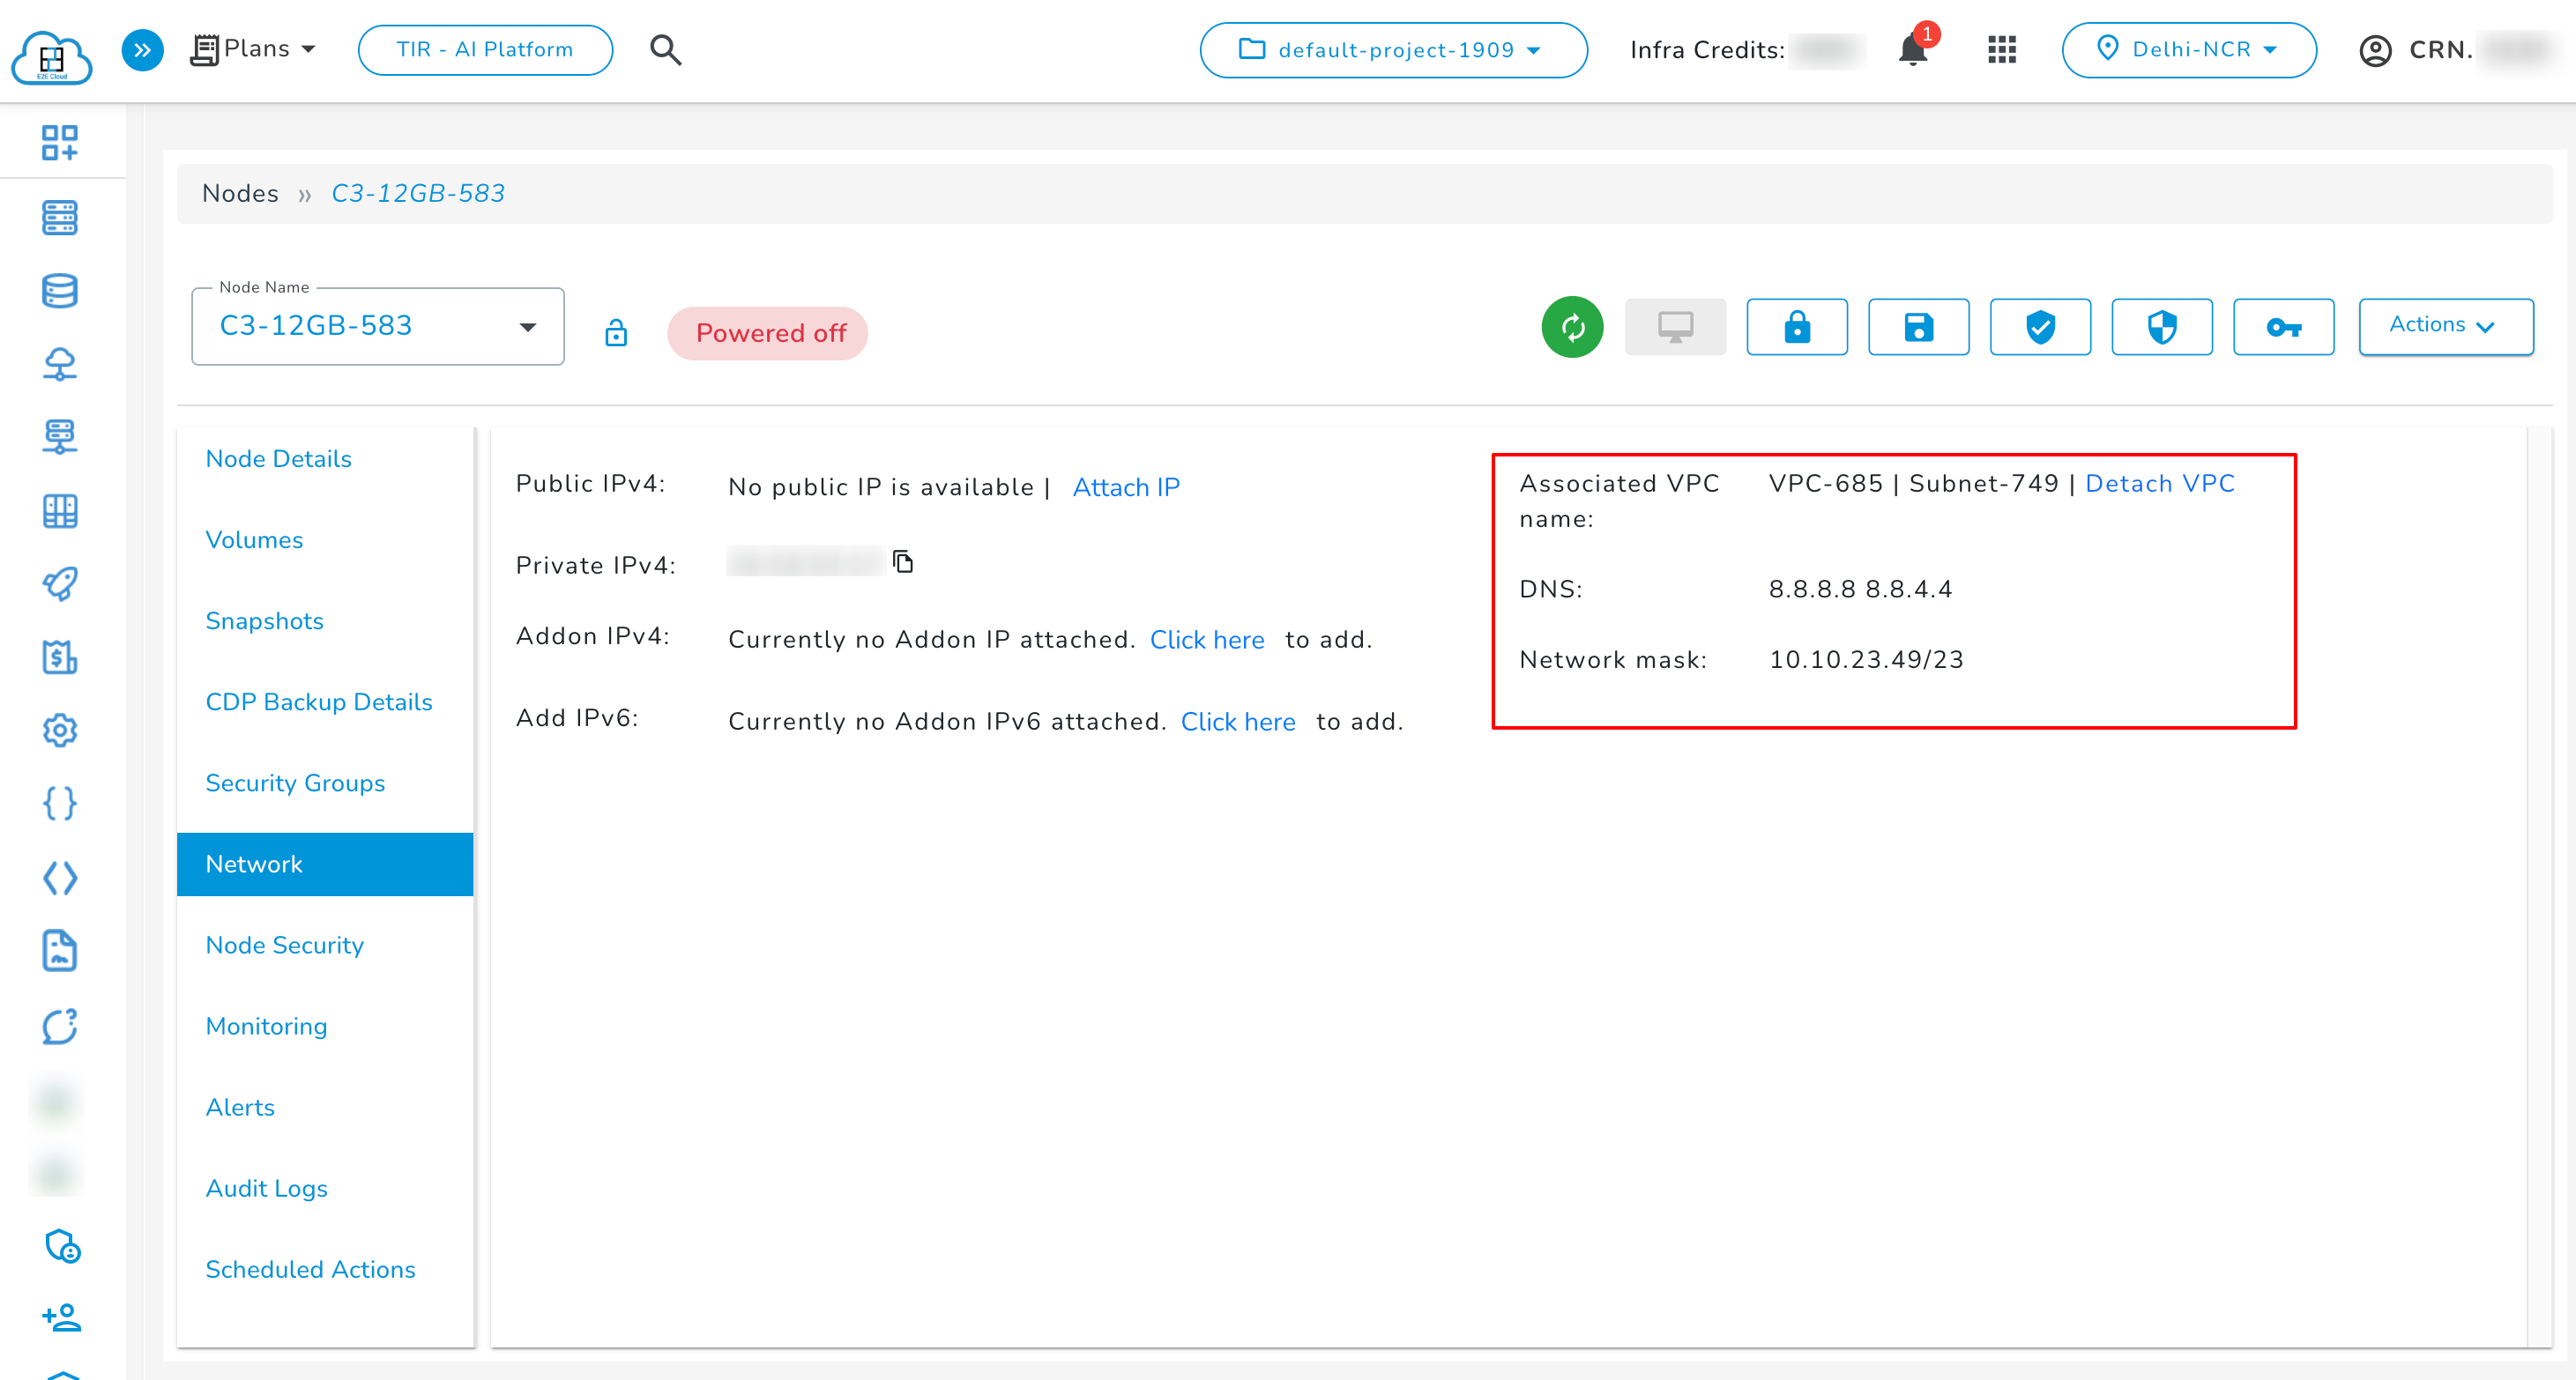Toggle the lock beside the node name
Screen dimensions: 2576x1380
pos(616,331)
